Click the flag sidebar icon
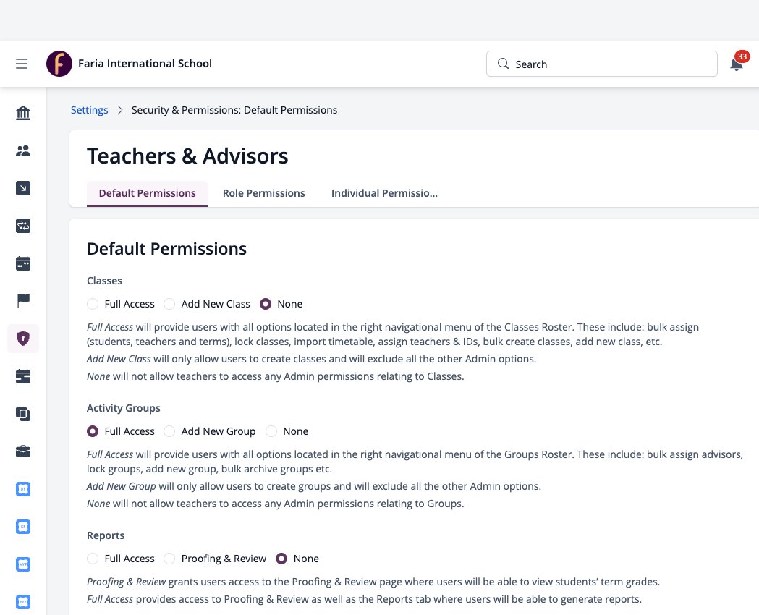 point(23,300)
